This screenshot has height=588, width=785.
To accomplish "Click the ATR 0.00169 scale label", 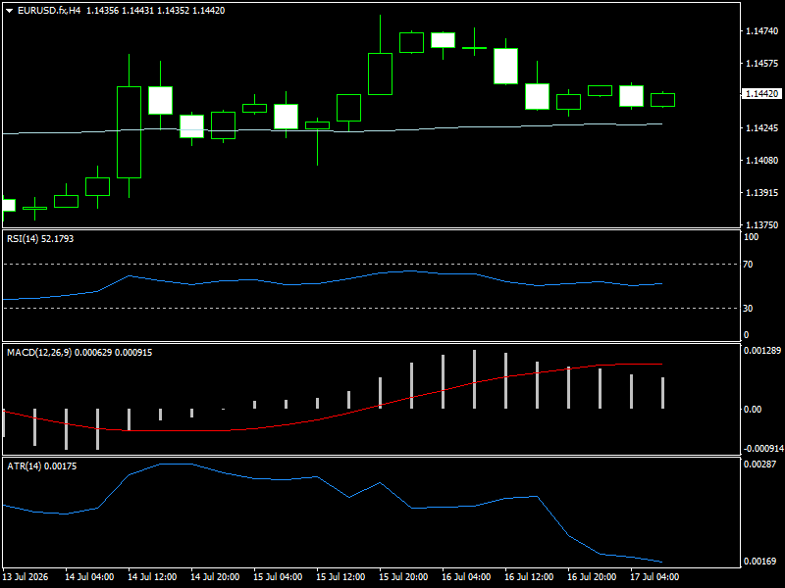I will [x=759, y=562].
